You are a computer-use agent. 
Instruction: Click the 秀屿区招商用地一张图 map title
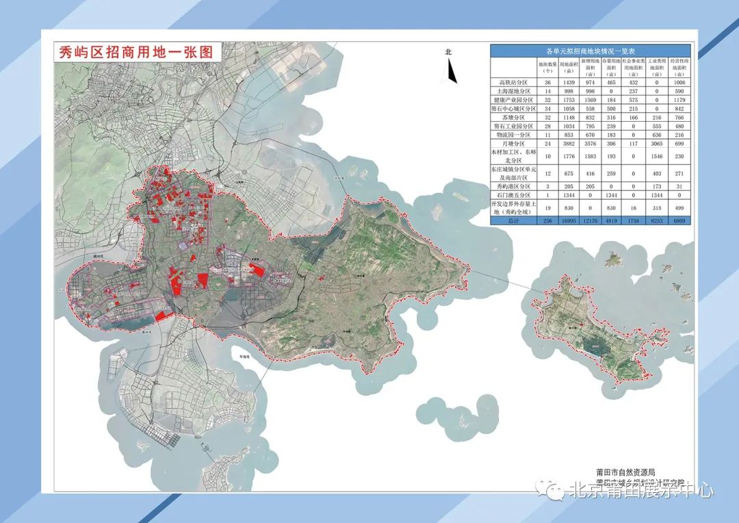point(136,53)
